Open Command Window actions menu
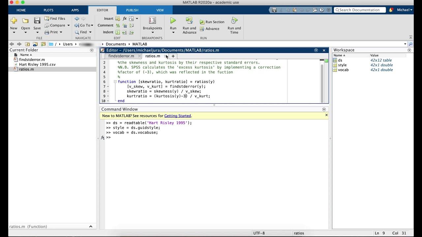The height and width of the screenshot is (237, 422). point(324,109)
